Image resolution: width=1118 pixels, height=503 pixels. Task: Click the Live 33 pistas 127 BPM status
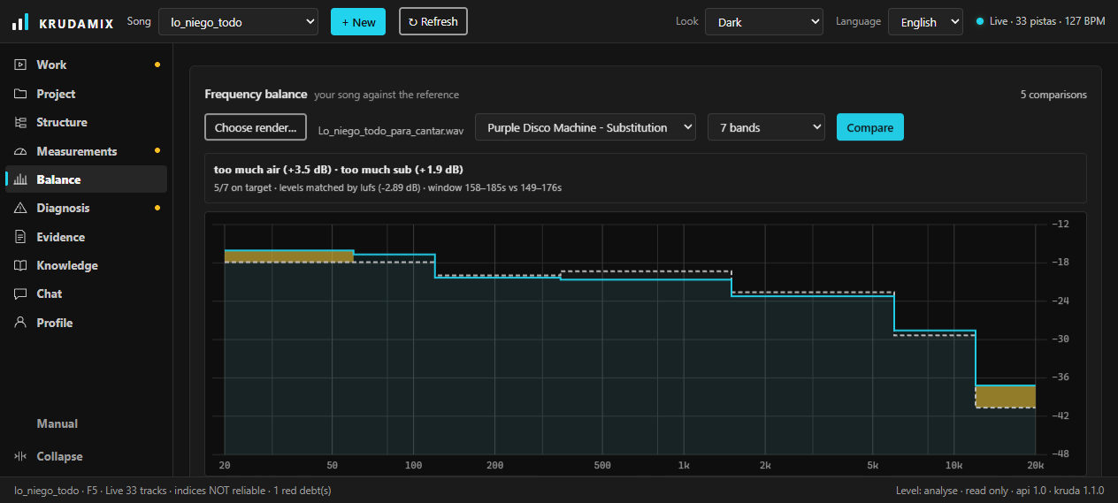point(1047,22)
